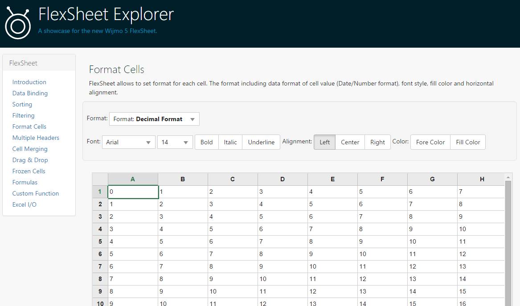This screenshot has width=520, height=306.
Task: Go to Introduction page
Action: [x=29, y=82]
